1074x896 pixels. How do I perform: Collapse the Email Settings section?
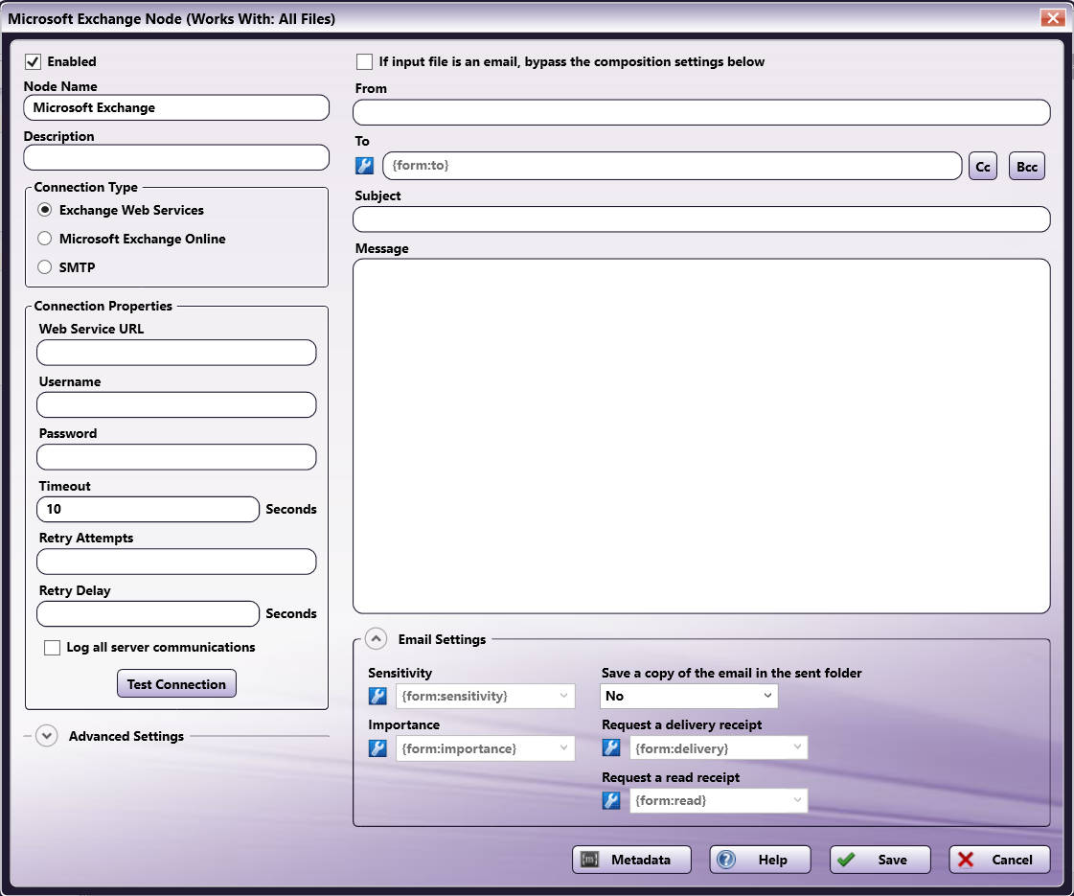pyautogui.click(x=376, y=639)
